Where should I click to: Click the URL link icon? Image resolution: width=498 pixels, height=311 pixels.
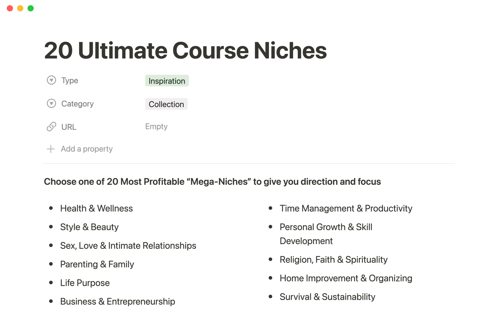tap(51, 127)
